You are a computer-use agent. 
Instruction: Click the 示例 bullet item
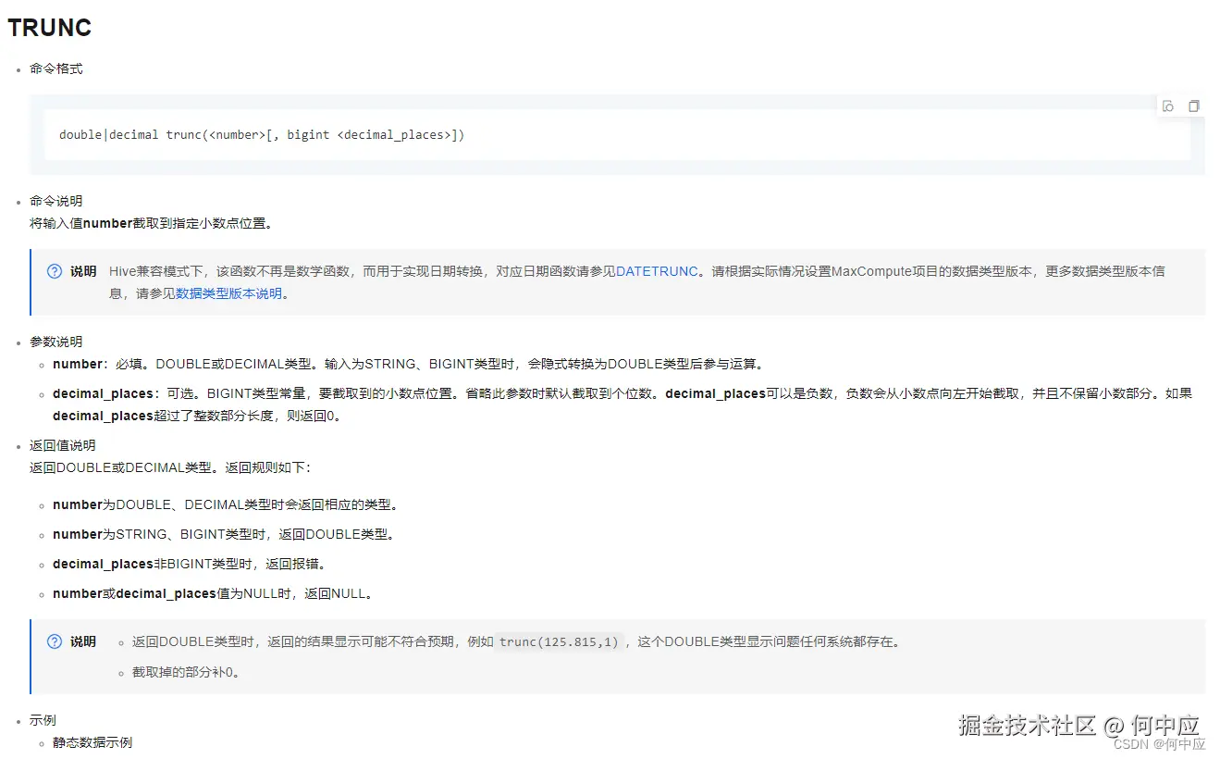tap(43, 719)
